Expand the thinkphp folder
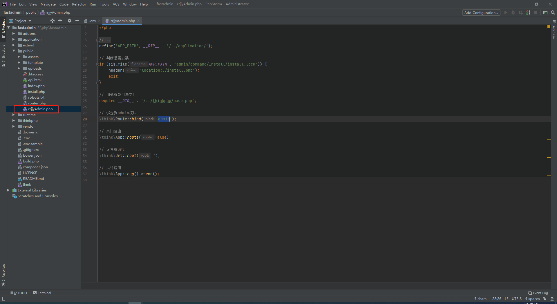Viewport: 557px width, 304px height. click(13, 121)
